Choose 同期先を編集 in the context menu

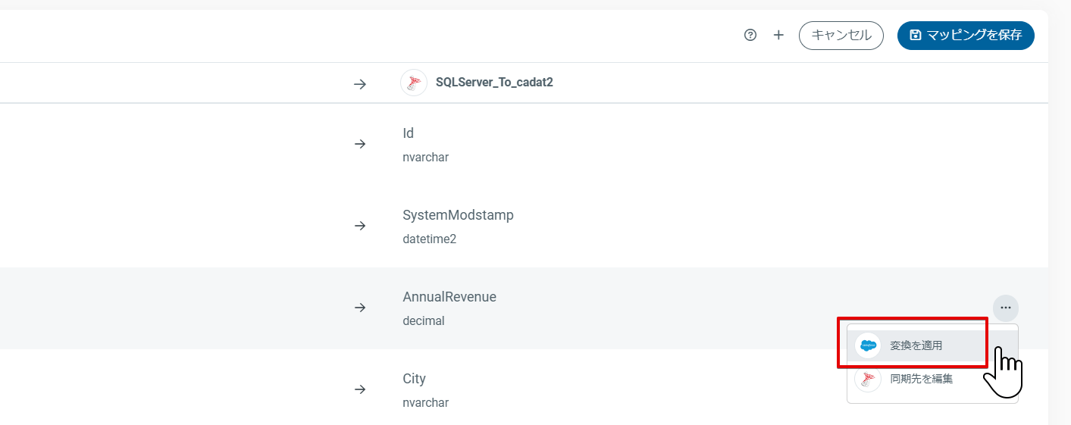[x=921, y=379]
